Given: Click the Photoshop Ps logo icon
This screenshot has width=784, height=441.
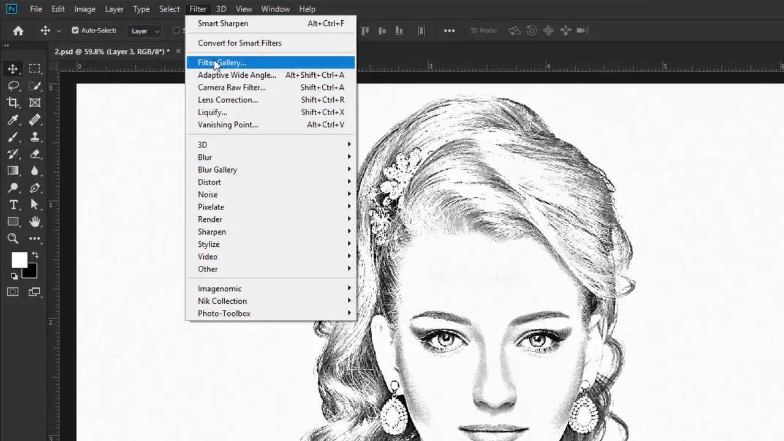Looking at the screenshot, I should point(11,9).
